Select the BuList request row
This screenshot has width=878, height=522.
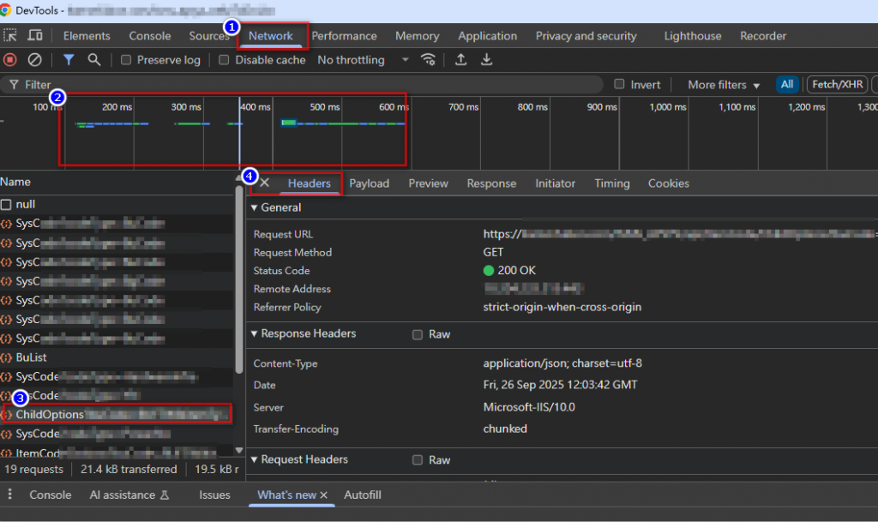pos(117,357)
